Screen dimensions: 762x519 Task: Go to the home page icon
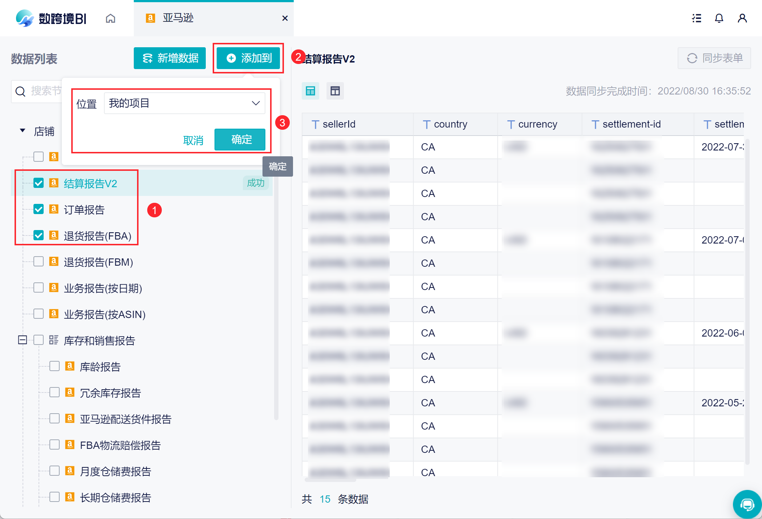pyautogui.click(x=111, y=18)
